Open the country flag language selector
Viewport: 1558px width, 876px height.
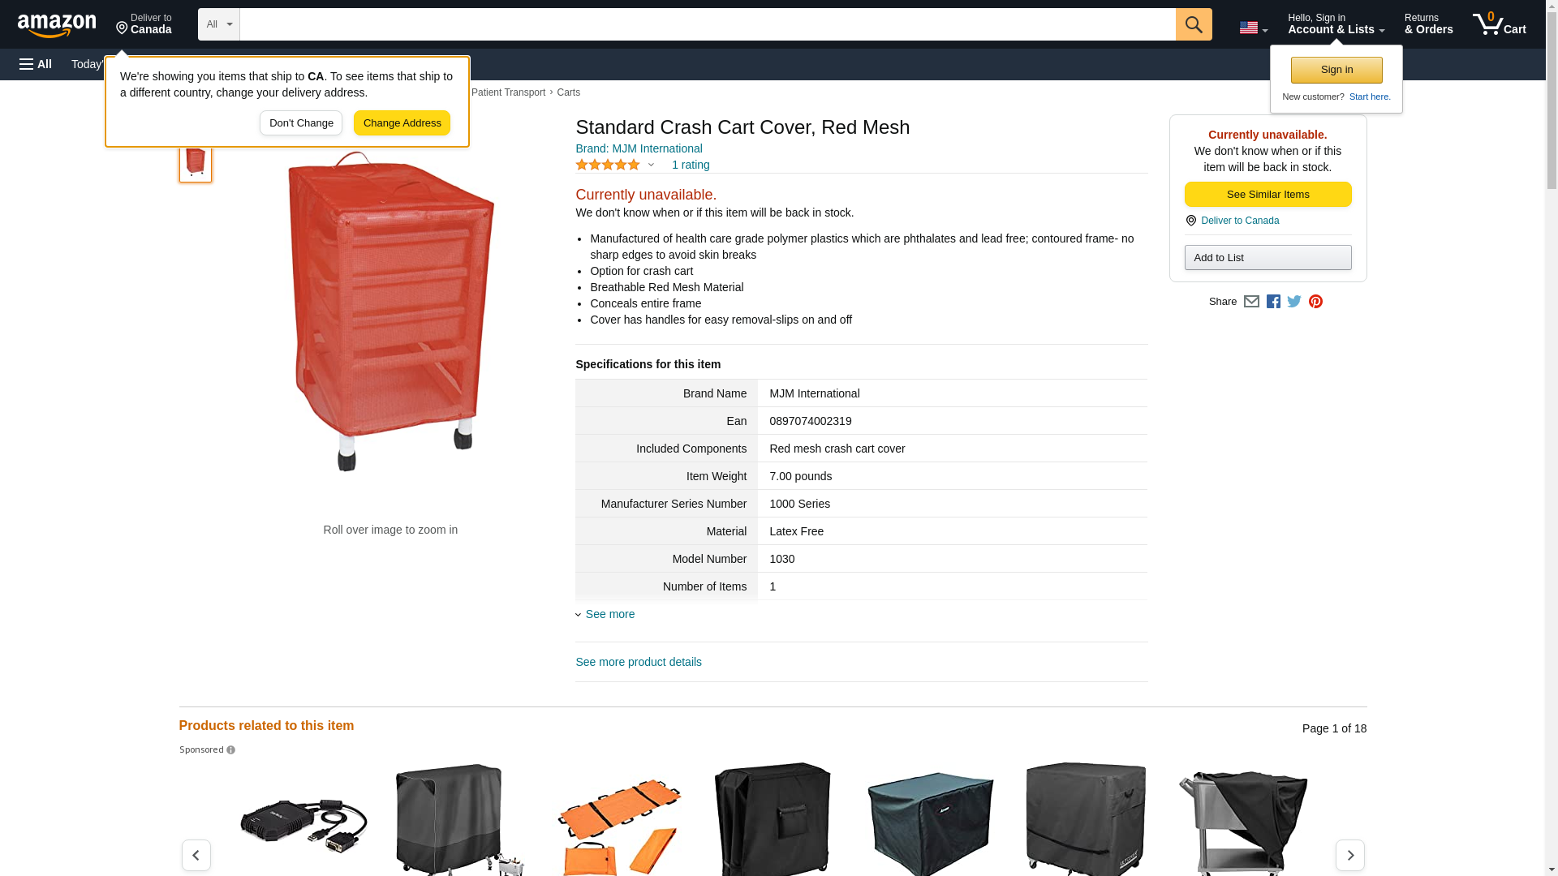click(x=1253, y=28)
